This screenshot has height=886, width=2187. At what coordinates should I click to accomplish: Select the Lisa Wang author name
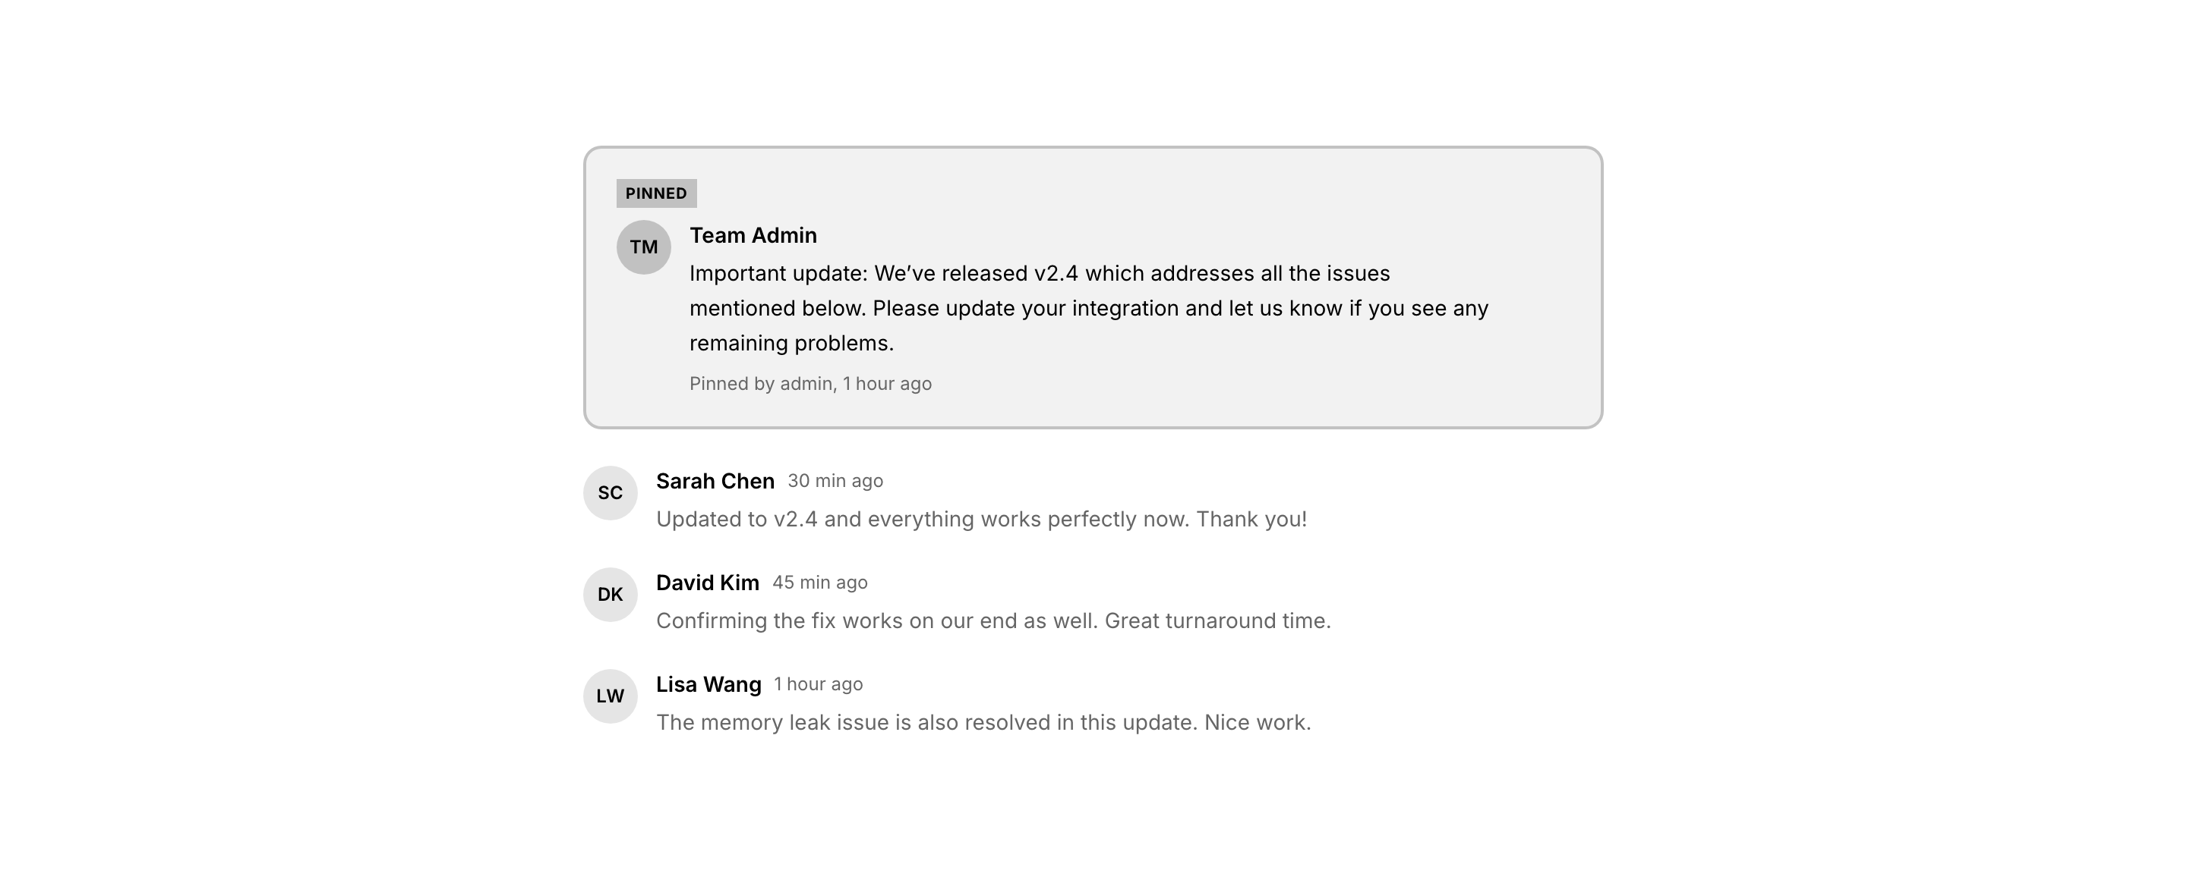pos(708,685)
